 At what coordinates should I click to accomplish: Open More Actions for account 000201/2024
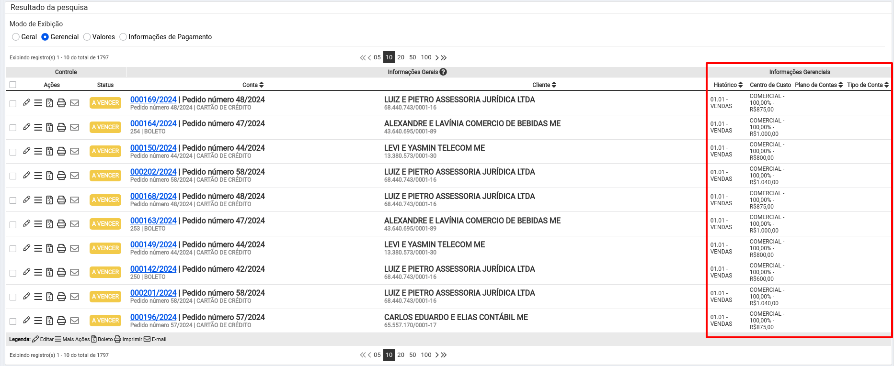(x=38, y=297)
